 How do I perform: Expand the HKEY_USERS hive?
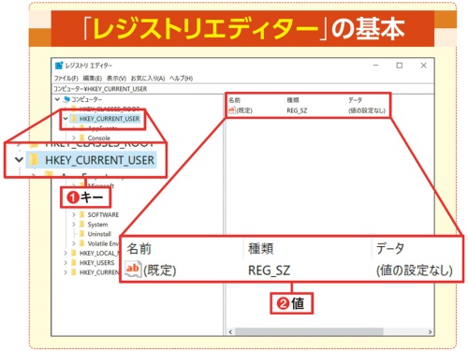[66, 263]
